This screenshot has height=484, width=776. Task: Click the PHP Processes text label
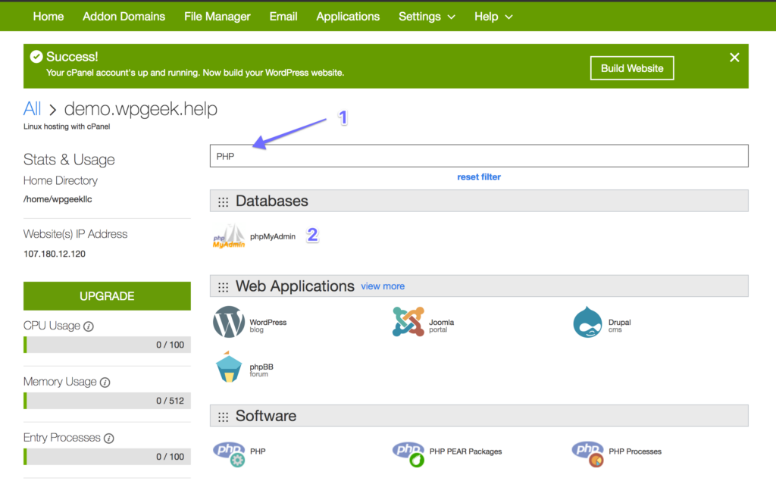click(x=635, y=451)
